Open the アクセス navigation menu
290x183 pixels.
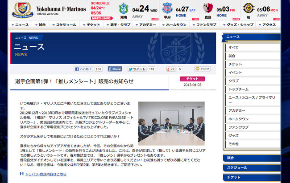[267, 25]
